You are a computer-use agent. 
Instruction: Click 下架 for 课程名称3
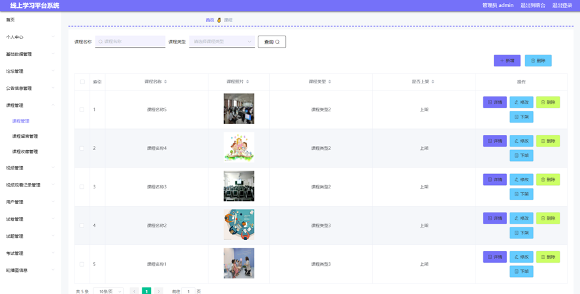click(522, 194)
